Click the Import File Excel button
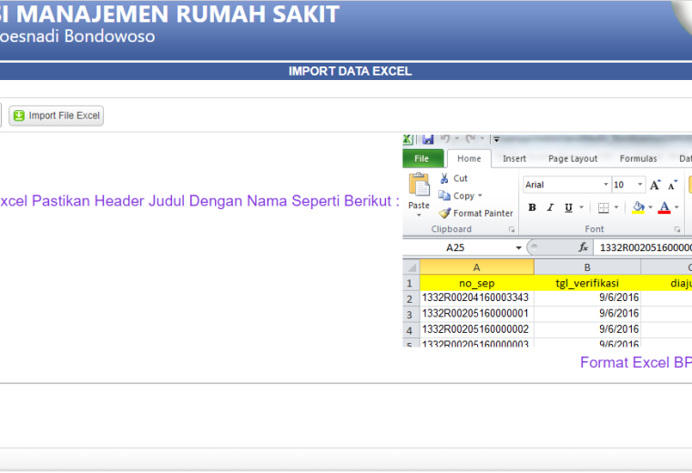692x473 pixels. point(56,116)
